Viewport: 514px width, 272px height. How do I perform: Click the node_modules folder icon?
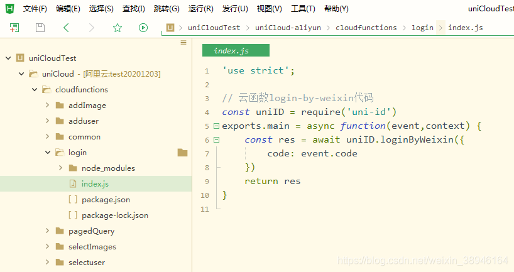(x=73, y=168)
